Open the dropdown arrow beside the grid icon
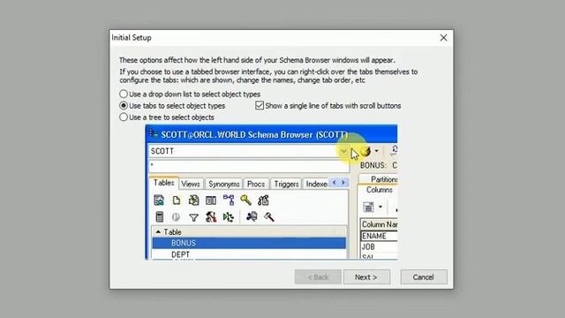 pos(380,207)
